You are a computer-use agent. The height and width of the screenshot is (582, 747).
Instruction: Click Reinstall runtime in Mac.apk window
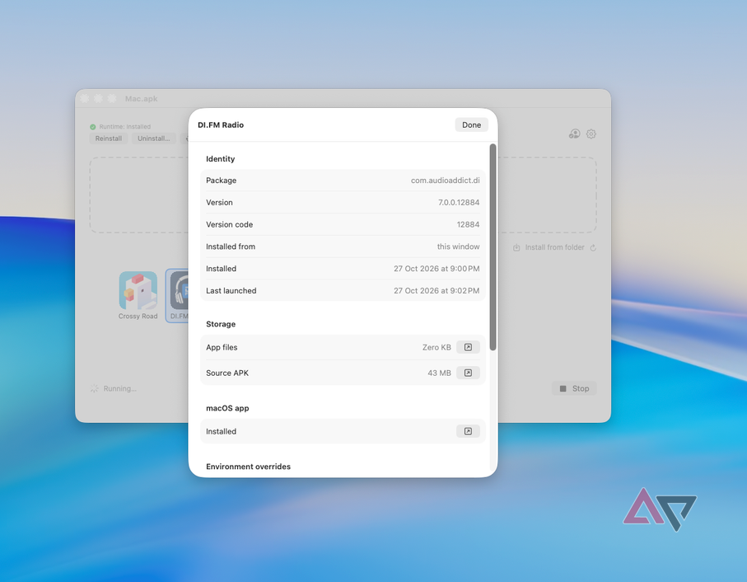pyautogui.click(x=108, y=138)
